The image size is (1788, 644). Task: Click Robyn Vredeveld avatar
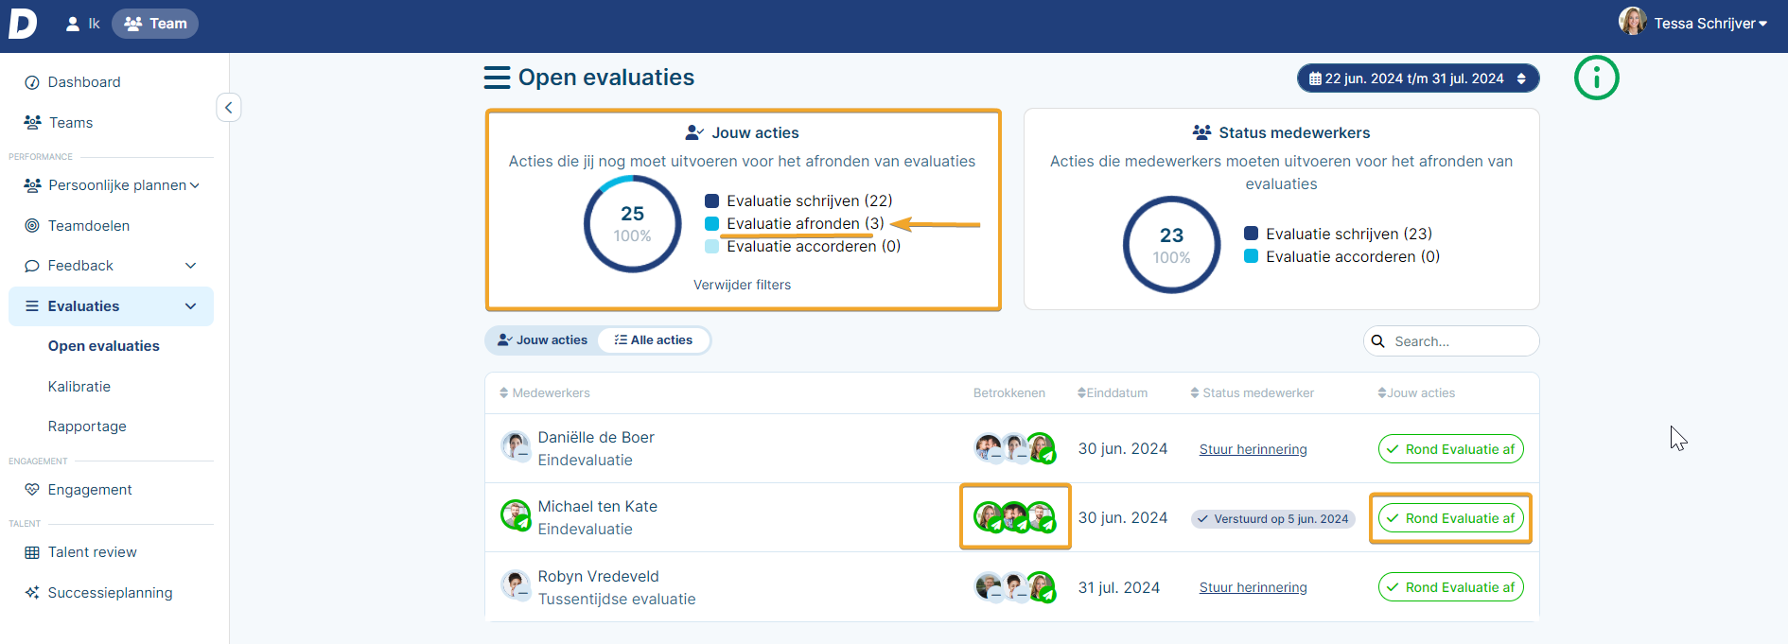[516, 584]
